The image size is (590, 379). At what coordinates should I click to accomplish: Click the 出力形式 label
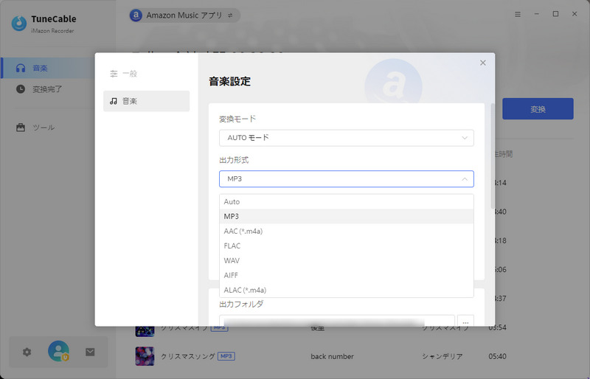click(x=234, y=160)
